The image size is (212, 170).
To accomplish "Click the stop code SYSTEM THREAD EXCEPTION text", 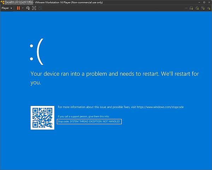I will click(x=89, y=121).
